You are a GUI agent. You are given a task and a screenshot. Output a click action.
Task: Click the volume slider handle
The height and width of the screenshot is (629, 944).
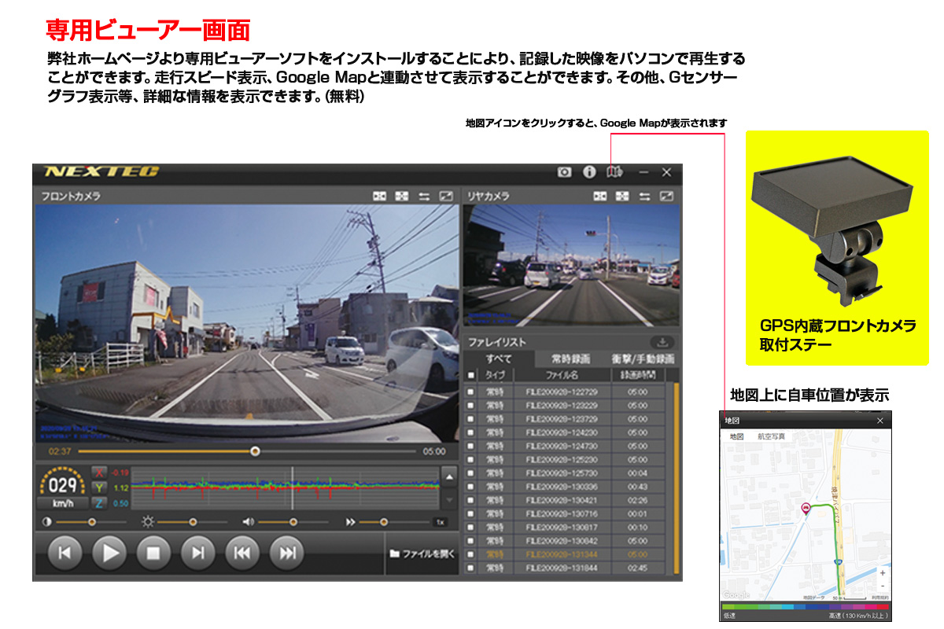pos(293,521)
